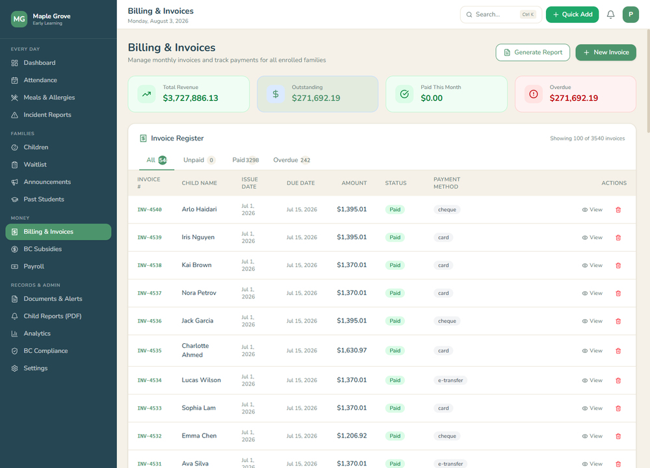
Task: Click the page vertical scrollbar
Action: click(647, 81)
